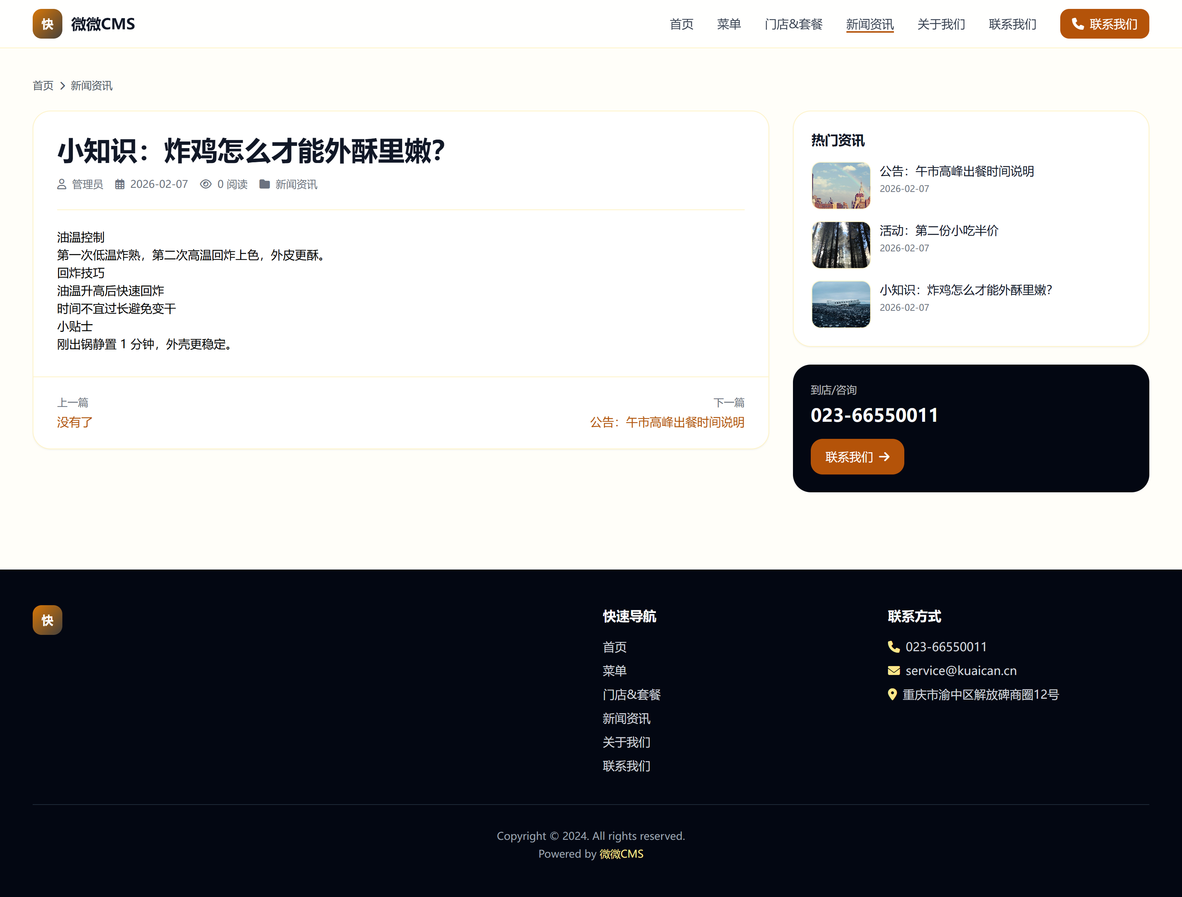
Task: Open 门店&套餐 in the top navigation
Action: pyautogui.click(x=794, y=24)
